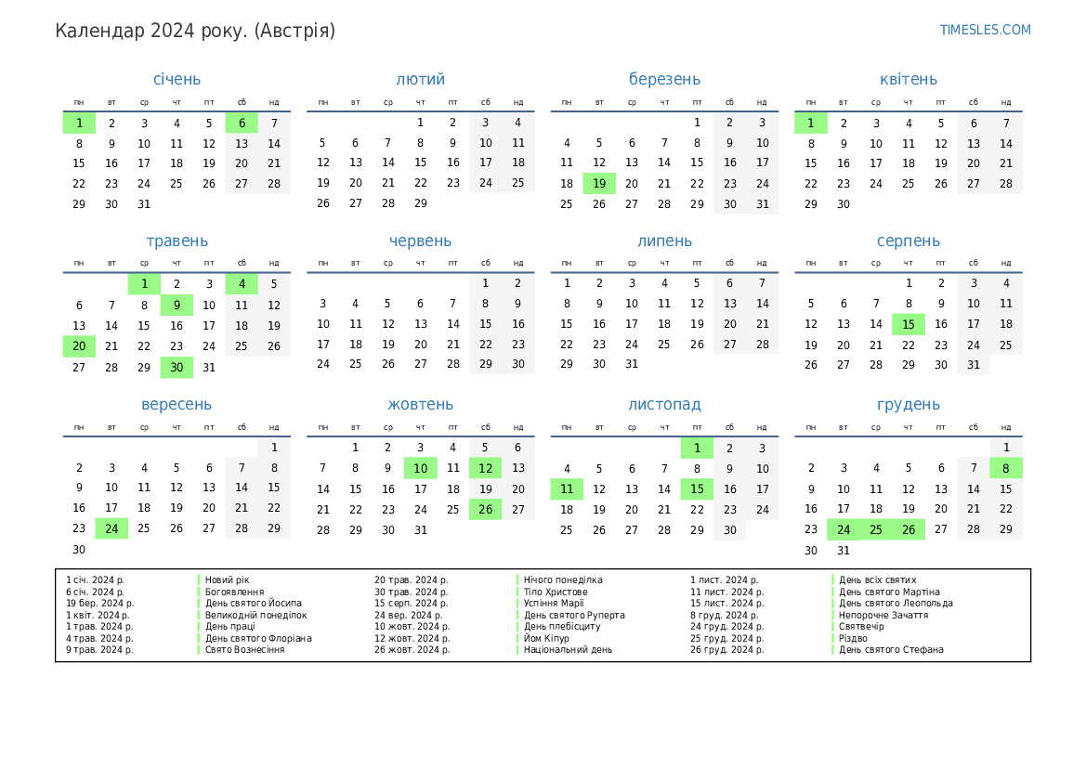Click highlighted 11 in листопад
The width and height of the screenshot is (1086, 768).
point(567,488)
